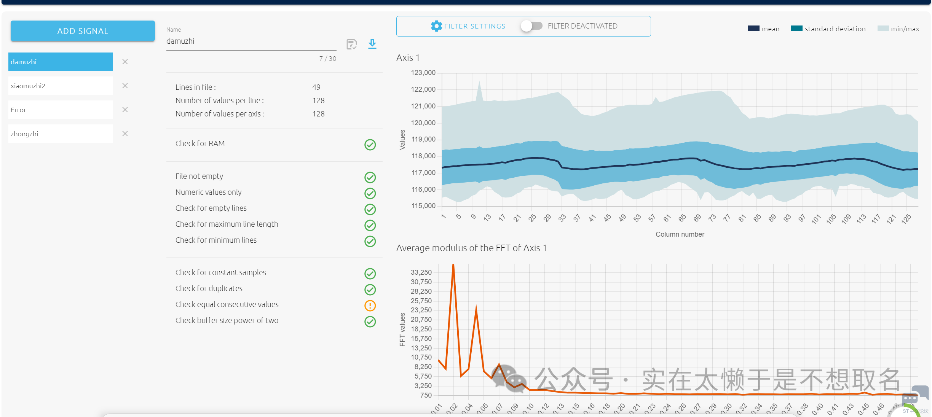Remove the Error signal with its X
Screen dimensions: 932x417
[125, 110]
